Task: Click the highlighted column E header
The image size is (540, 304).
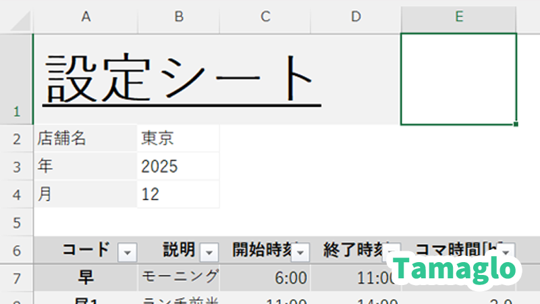Action: [459, 18]
